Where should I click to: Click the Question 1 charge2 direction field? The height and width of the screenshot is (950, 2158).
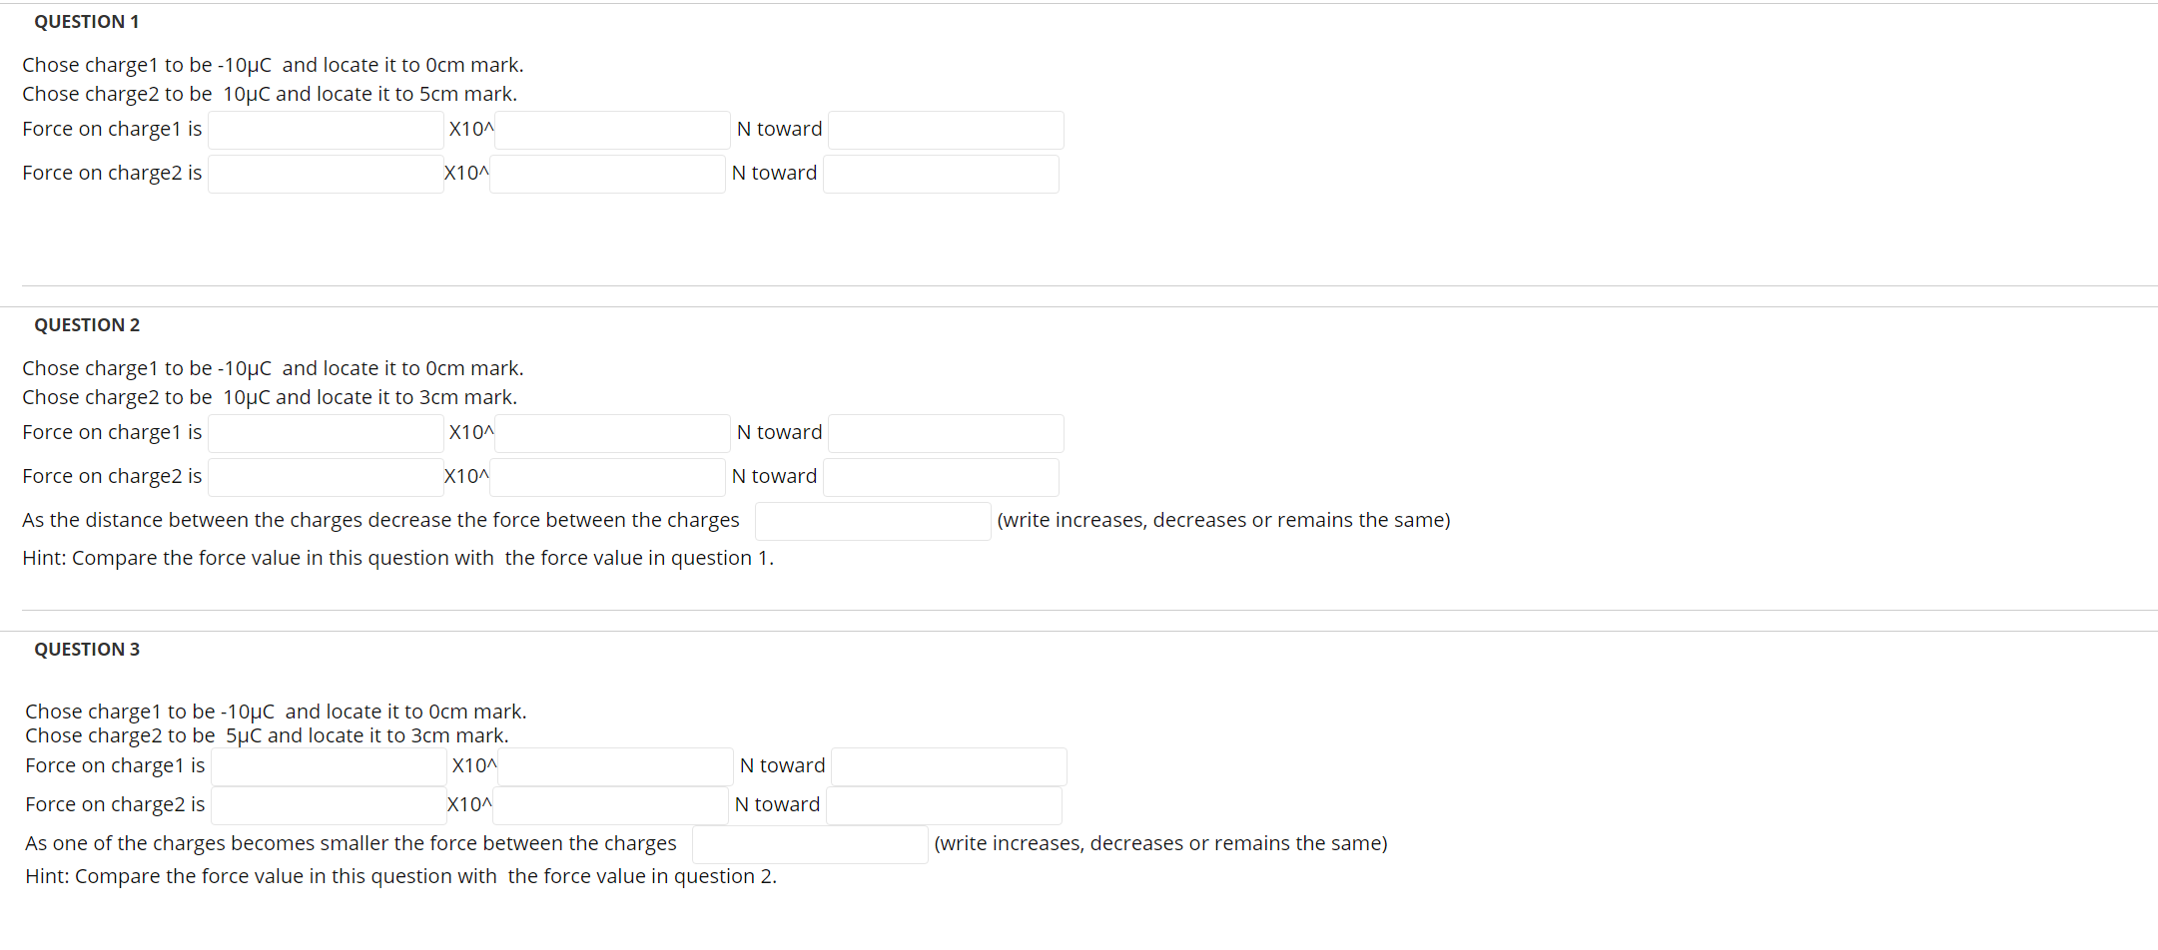[x=940, y=174]
